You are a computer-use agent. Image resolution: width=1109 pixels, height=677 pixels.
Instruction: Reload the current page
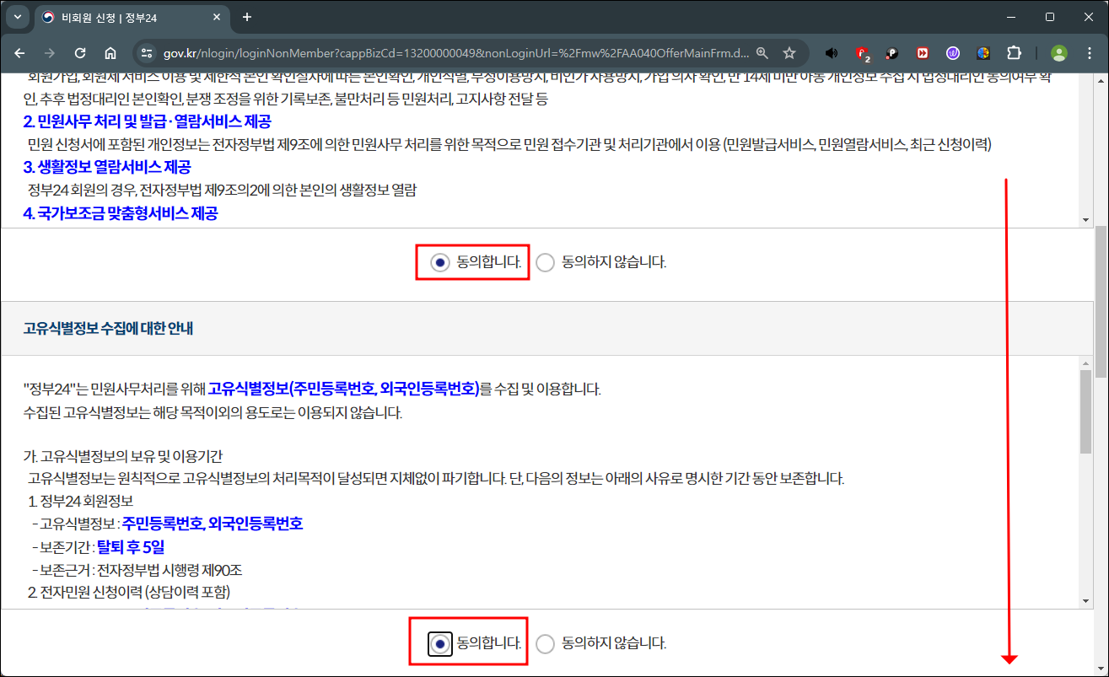click(80, 53)
